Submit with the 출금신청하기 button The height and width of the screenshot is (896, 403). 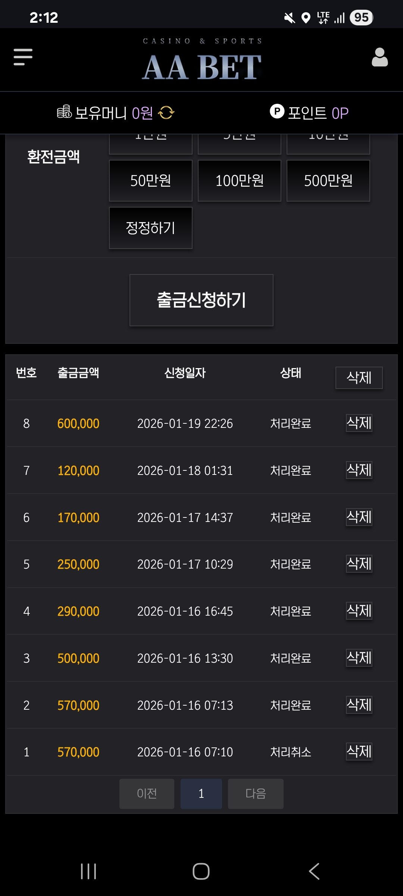pyautogui.click(x=201, y=300)
